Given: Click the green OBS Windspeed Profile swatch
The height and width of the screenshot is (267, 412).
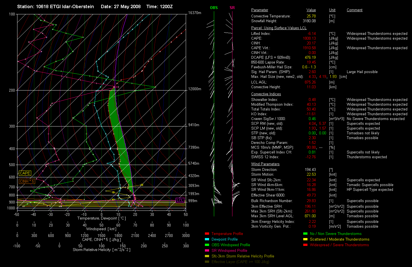Looking at the screenshot, I should pyautogui.click(x=207, y=245).
